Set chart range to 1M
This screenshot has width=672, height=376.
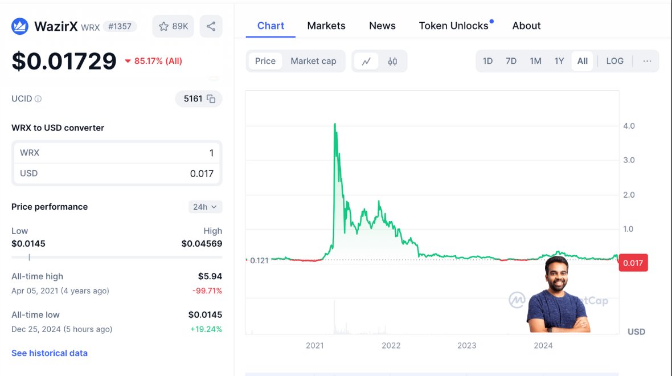click(x=535, y=61)
